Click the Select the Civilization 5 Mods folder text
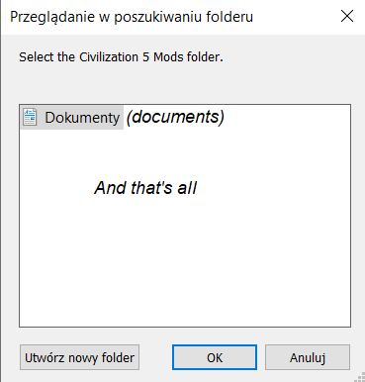 coord(121,57)
